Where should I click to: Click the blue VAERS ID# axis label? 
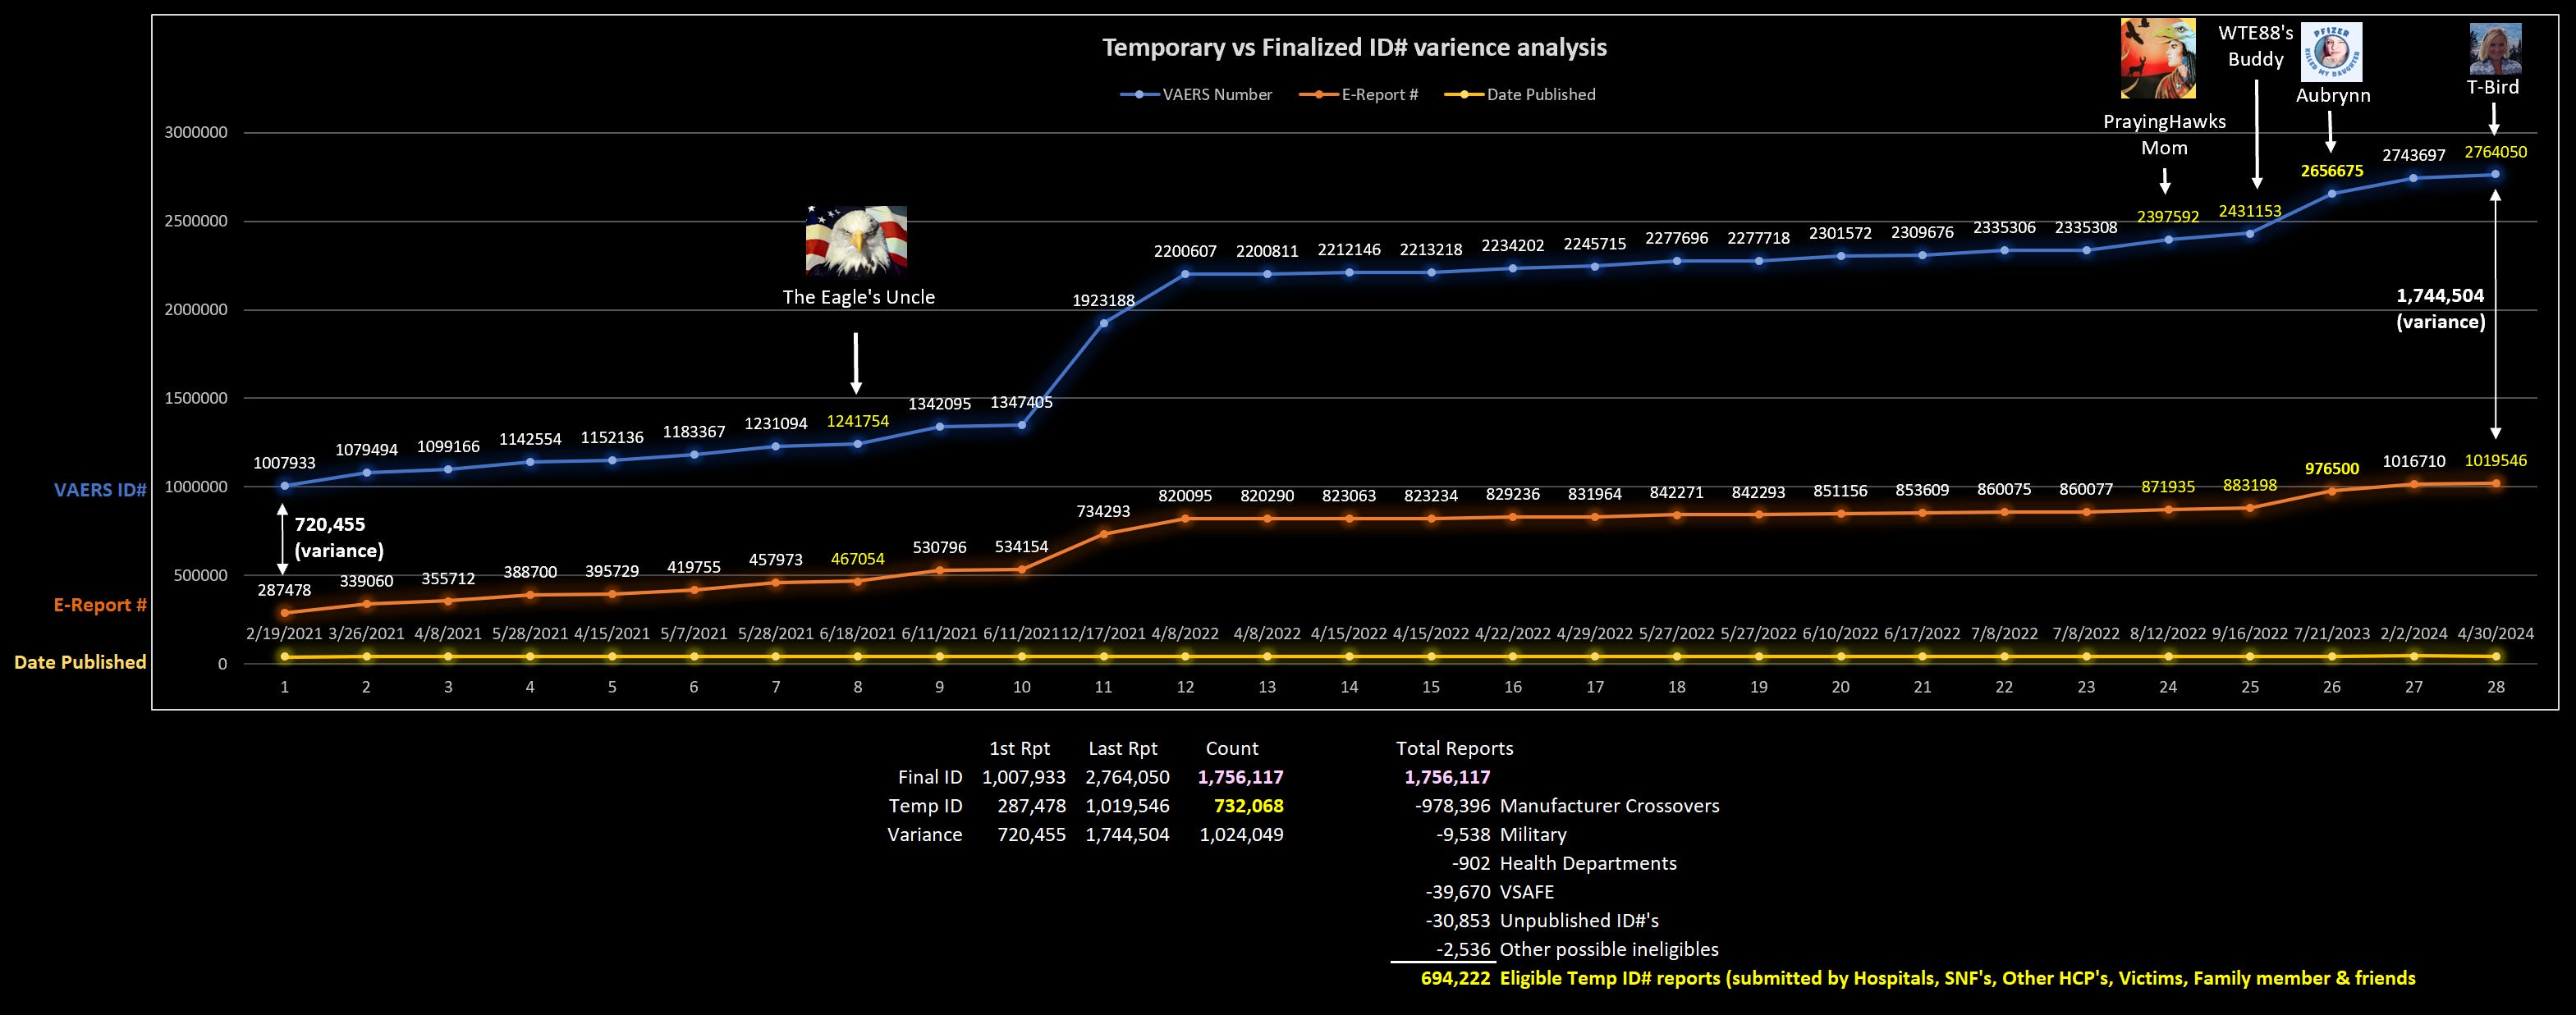point(100,490)
